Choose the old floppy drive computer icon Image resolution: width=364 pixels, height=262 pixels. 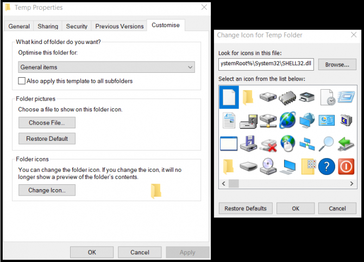coord(248,121)
